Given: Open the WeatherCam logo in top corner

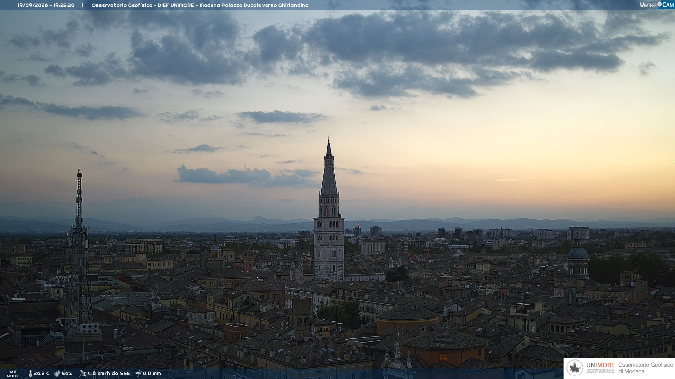Looking at the screenshot, I should (x=656, y=5).
